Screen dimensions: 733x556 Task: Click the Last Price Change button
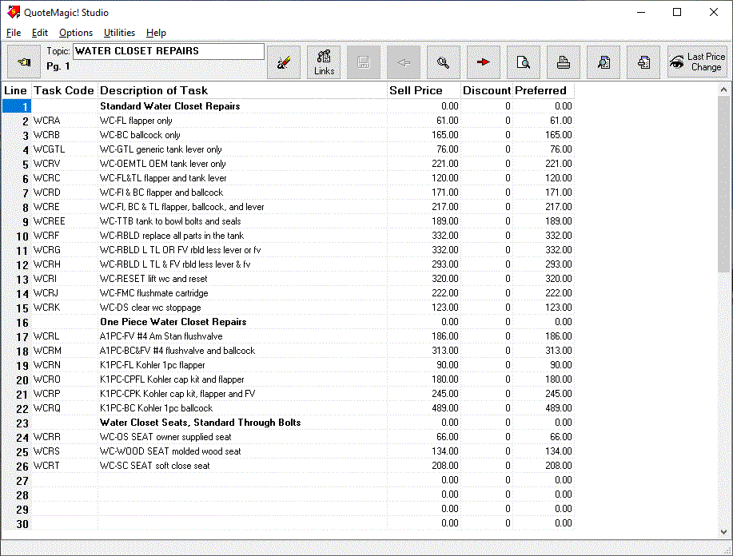coord(698,62)
